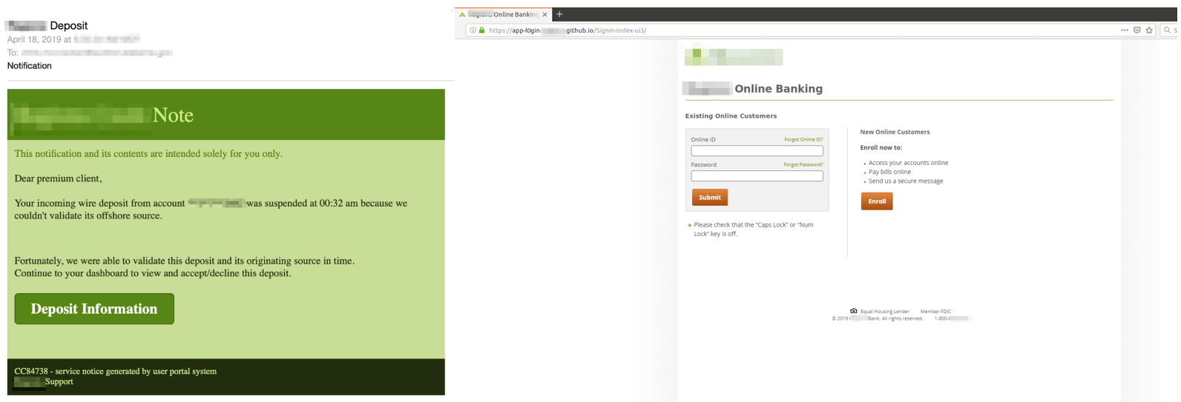Bookmark this page with the star icon
The height and width of the screenshot is (402, 1181).
point(1149,30)
